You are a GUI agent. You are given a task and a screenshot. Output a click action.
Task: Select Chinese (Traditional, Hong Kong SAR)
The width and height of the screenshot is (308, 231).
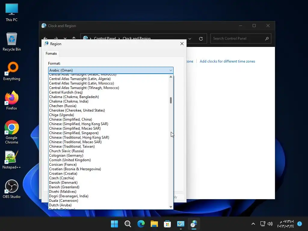(x=109, y=137)
